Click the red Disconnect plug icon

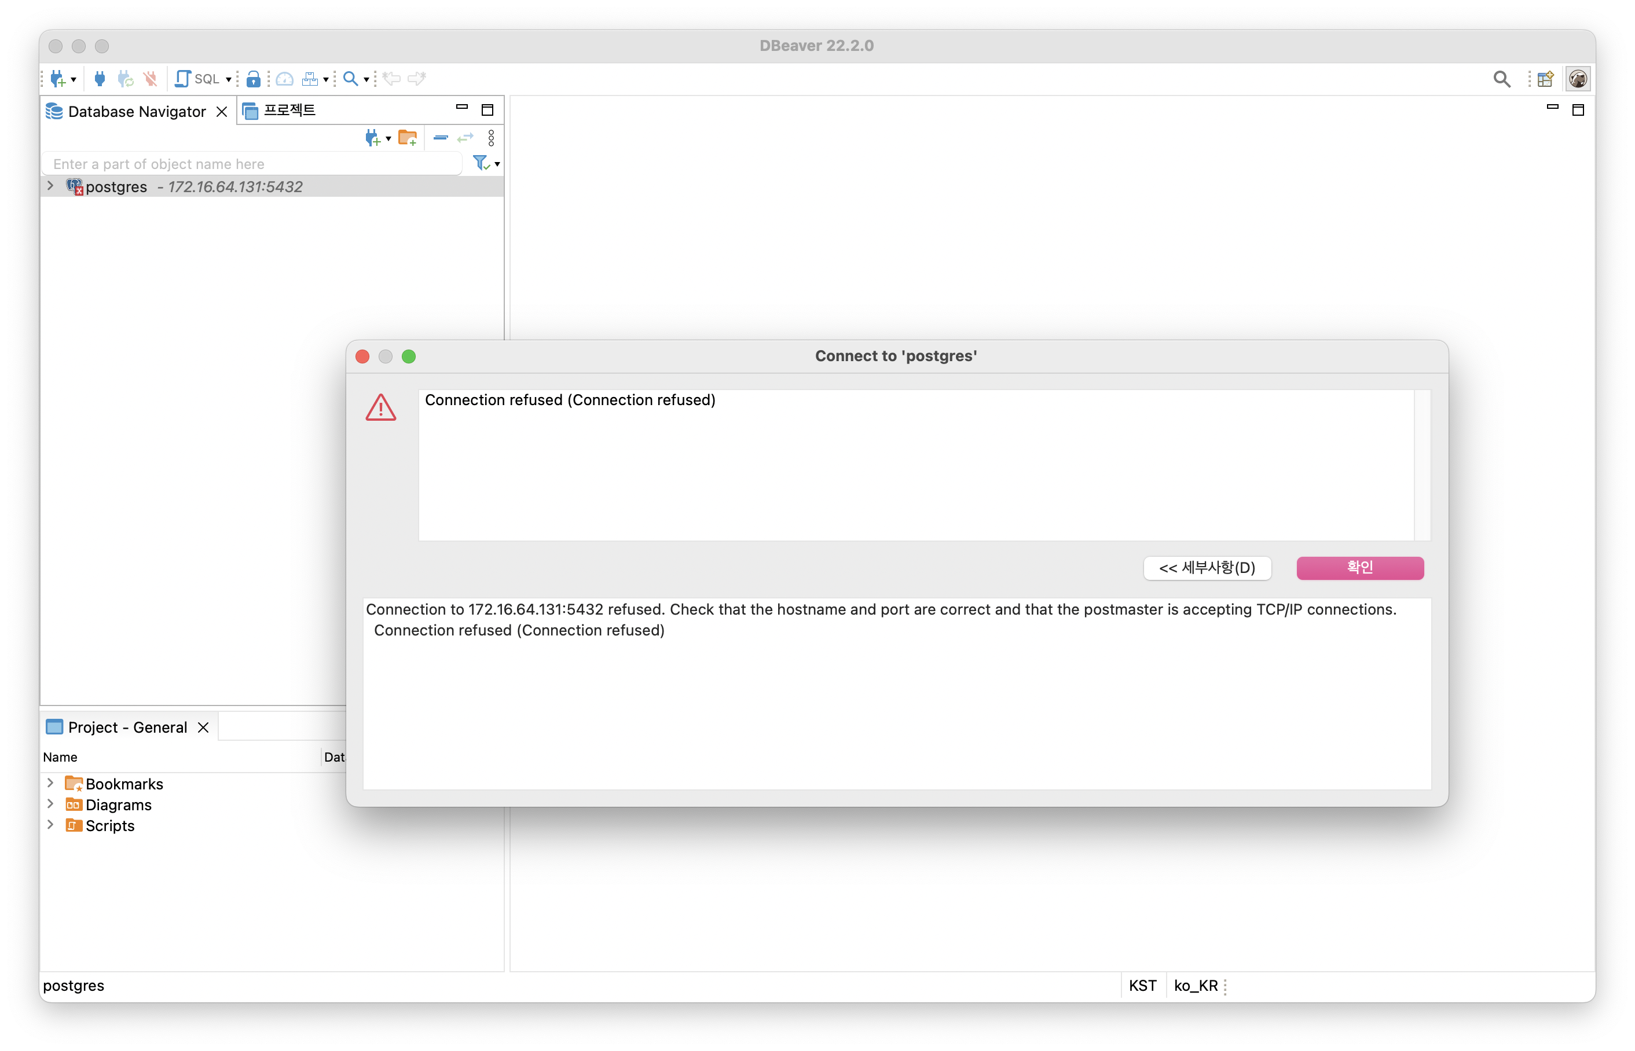pyautogui.click(x=150, y=79)
